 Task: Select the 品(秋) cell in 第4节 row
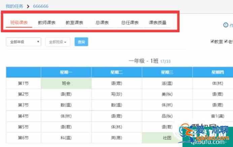(x=167, y=116)
